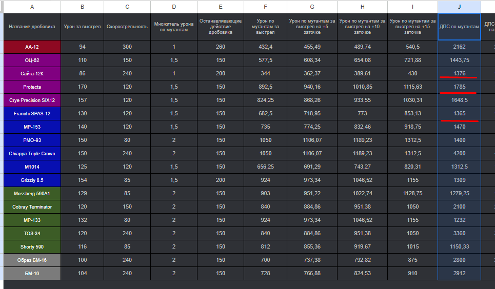495x289 pixels.
Task: Click AA-12 DPS value 2162
Action: coord(459,47)
